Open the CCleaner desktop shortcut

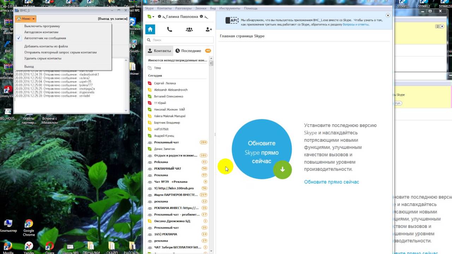tap(50, 4)
